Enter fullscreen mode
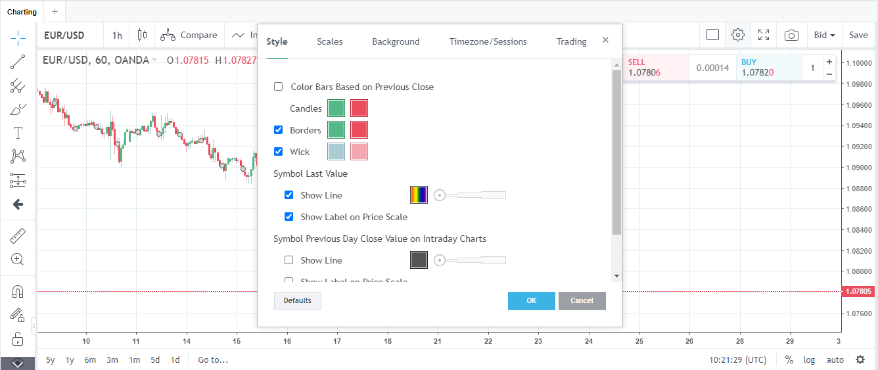Image resolution: width=878 pixels, height=370 pixels. pos(764,35)
